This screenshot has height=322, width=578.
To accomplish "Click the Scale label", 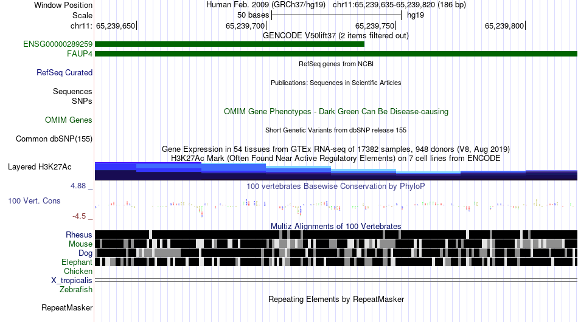I will pyautogui.click(x=82, y=15).
